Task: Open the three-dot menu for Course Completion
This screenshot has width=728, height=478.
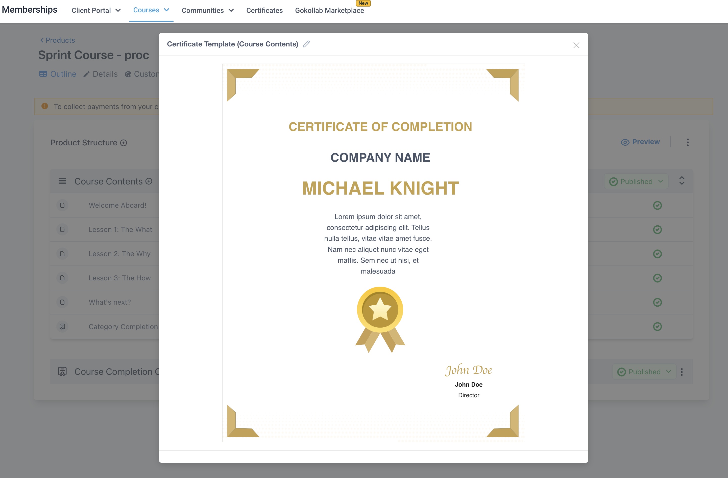Action: (682, 372)
